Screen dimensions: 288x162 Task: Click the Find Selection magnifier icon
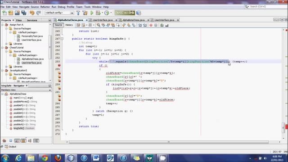(x=99, y=25)
